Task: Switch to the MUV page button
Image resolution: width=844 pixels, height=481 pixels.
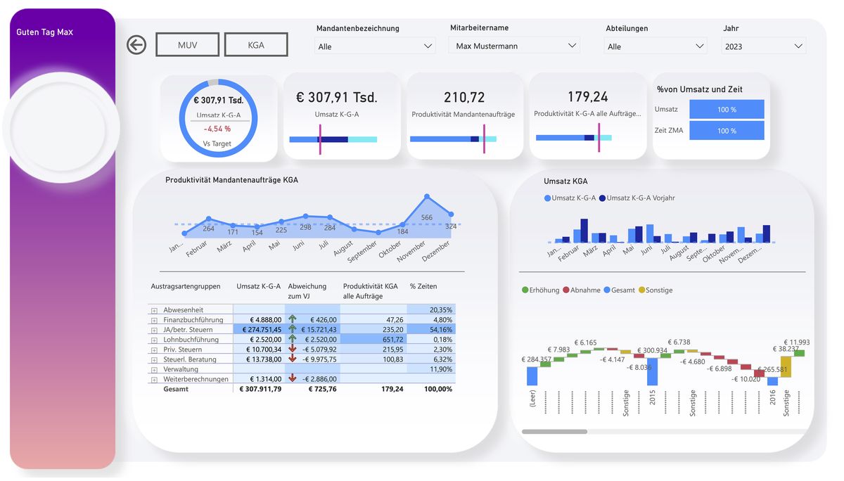Action: click(x=188, y=45)
